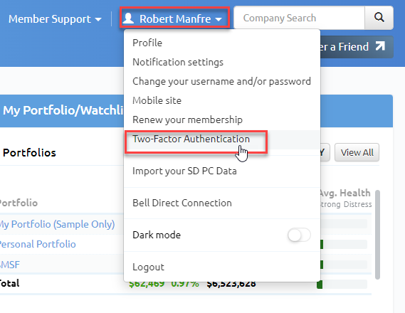Toggle the Dark mode switch
This screenshot has width=405, height=313.
tap(299, 235)
